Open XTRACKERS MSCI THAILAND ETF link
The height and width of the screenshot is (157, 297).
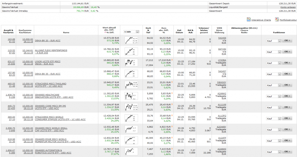(x=50, y=85)
